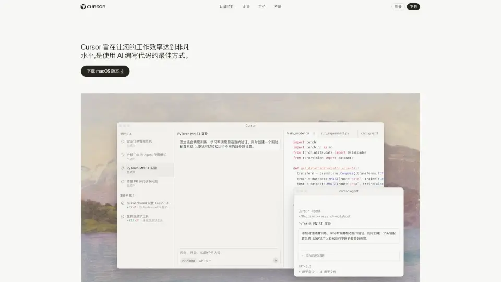The width and height of the screenshot is (501, 282).
Task: Switch to the config.yaml tab
Action: tap(369, 133)
